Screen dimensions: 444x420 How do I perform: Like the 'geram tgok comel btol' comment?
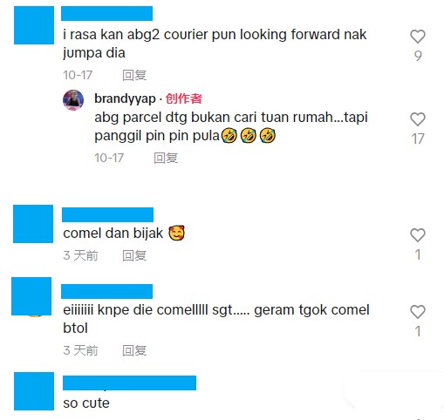click(x=418, y=312)
